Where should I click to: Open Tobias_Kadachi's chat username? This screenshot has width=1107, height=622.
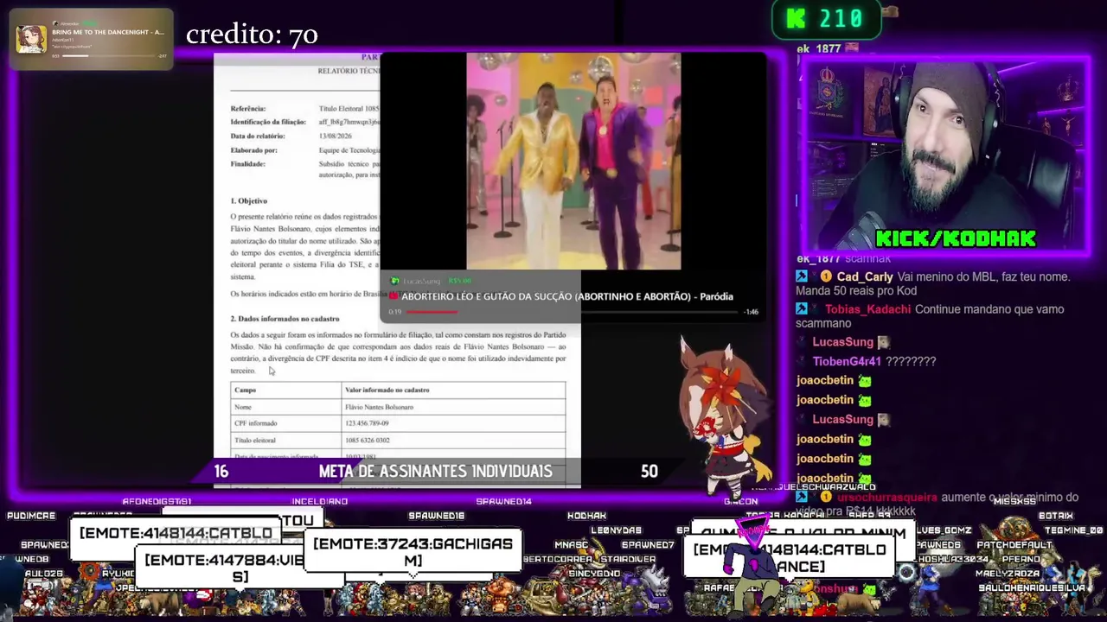point(867,309)
